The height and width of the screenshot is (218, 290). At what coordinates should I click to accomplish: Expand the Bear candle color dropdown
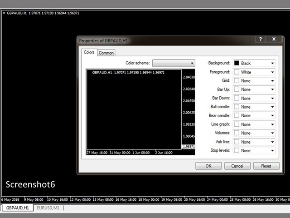coord(254,115)
